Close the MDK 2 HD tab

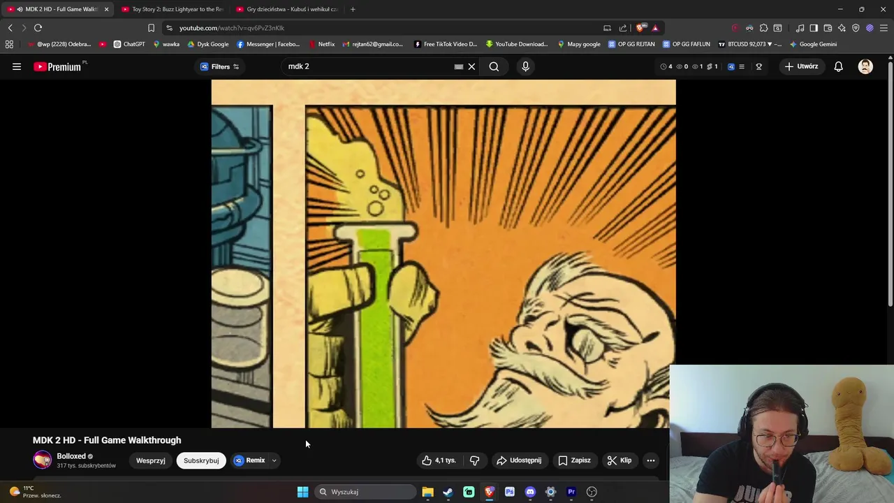click(x=106, y=9)
